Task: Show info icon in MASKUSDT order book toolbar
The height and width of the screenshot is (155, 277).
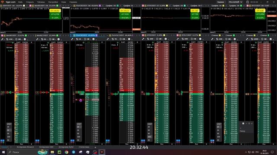Action: pyautogui.click(x=25, y=39)
